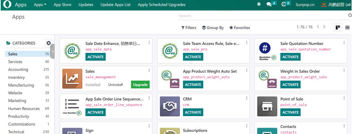
Task: Open the conversations icon with badge 4
Action: (x=271, y=4)
